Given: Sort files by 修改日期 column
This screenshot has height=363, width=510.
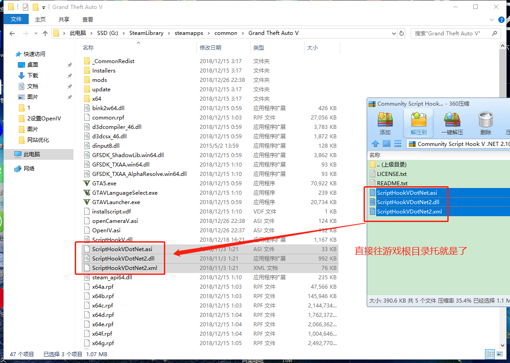Looking at the screenshot, I should tap(210, 48).
